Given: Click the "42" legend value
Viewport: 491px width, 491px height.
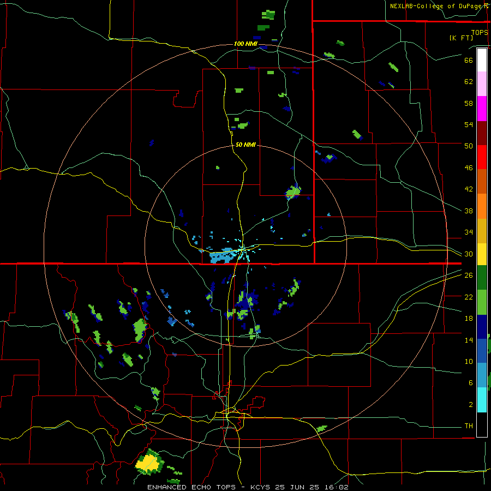Looking at the screenshot, I should click(469, 189).
